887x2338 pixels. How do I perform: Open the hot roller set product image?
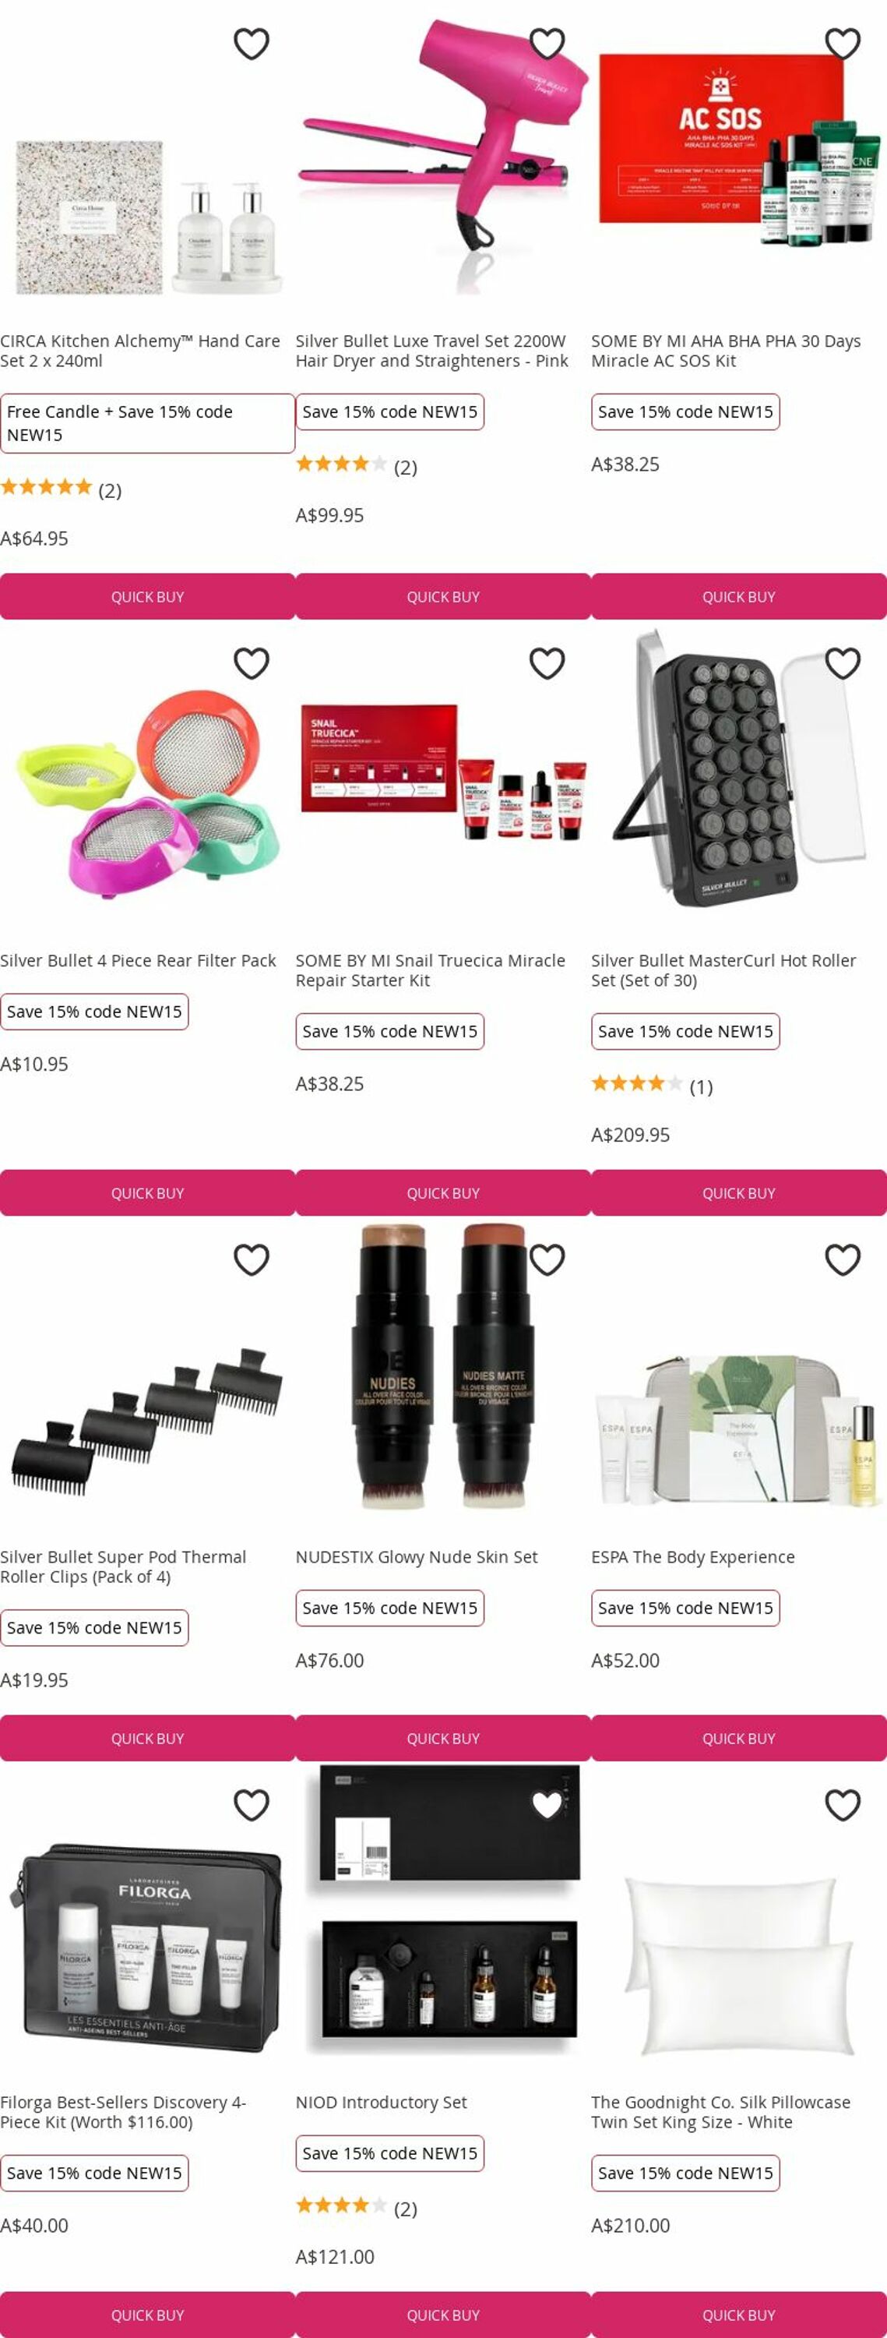coord(739,768)
